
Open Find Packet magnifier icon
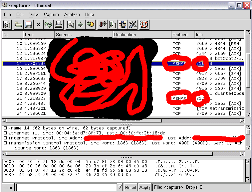pos(70,24)
